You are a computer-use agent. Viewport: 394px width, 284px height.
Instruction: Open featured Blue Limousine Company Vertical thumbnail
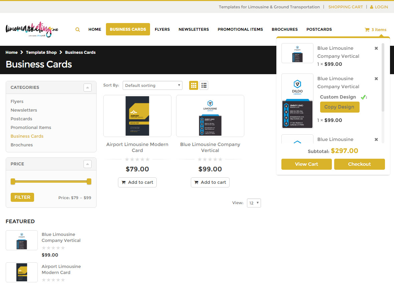tap(22, 240)
